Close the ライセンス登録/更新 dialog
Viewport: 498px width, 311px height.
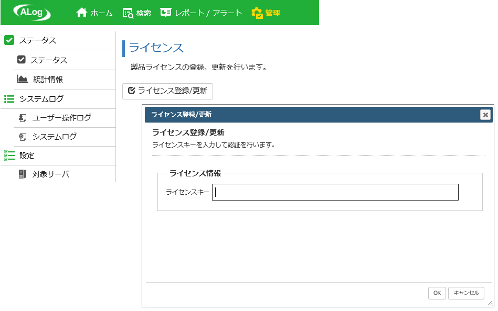click(x=485, y=115)
